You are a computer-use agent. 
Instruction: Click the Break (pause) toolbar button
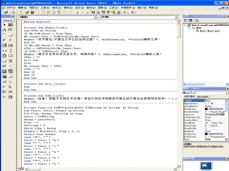point(83,12)
